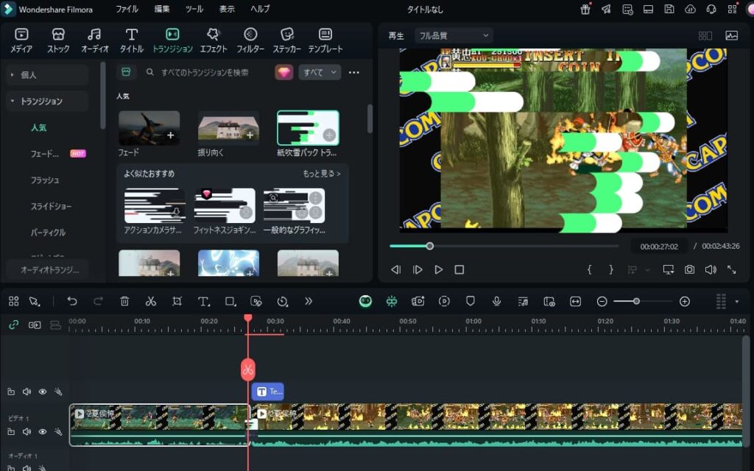This screenshot has height=471, width=754.
Task: Stop the preview playback
Action: tap(459, 269)
